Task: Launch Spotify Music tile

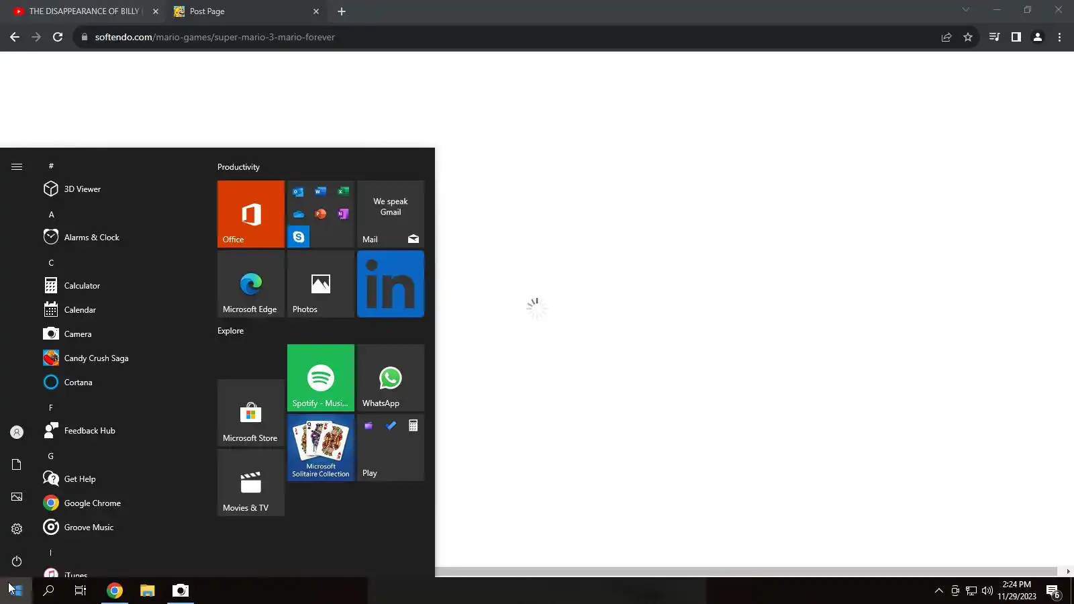Action: tap(321, 378)
